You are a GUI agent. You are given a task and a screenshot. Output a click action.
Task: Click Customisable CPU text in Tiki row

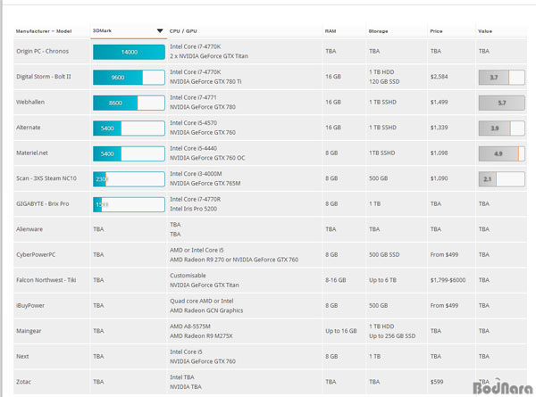188,275
